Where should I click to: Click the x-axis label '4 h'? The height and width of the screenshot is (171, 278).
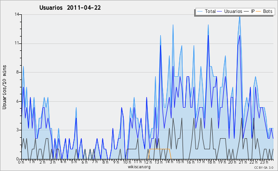click(63, 162)
